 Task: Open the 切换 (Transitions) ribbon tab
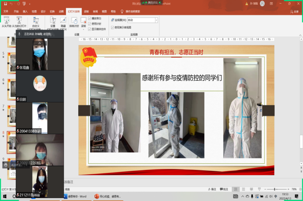52,12
